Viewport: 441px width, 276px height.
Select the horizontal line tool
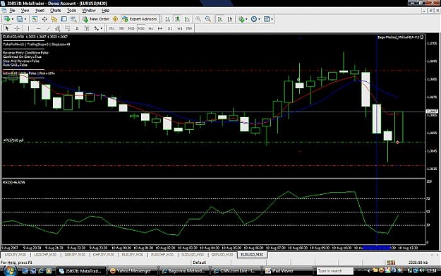[x=38, y=28]
